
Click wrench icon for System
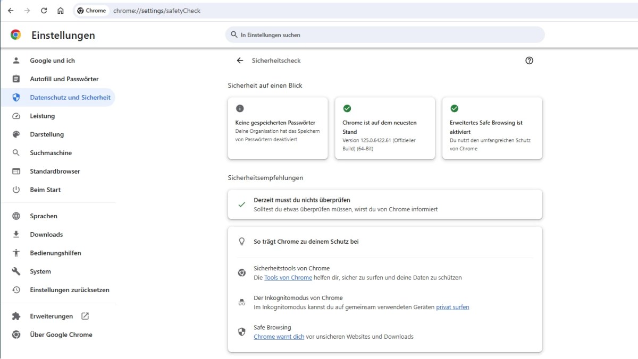click(x=16, y=271)
